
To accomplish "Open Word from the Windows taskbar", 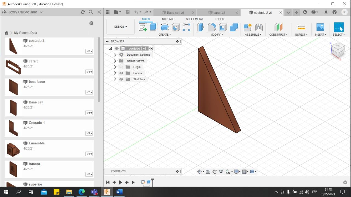I will point(119,192).
